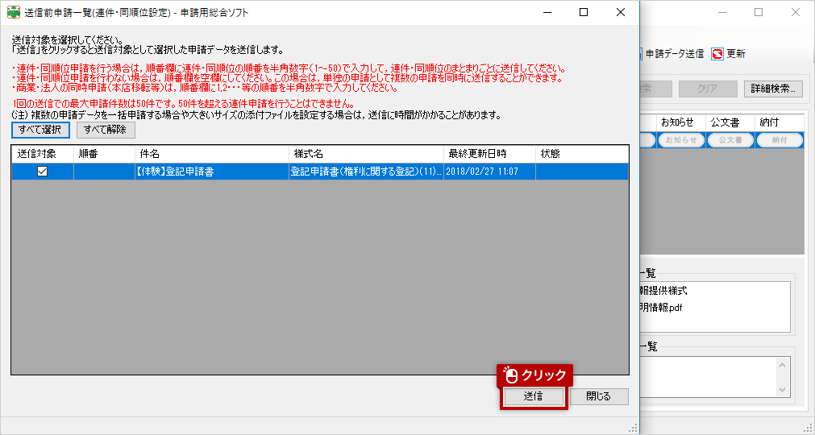
Task: Click the 公文書 pill button in background row
Action: click(x=731, y=140)
